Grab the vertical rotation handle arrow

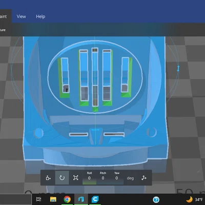coord(178,69)
